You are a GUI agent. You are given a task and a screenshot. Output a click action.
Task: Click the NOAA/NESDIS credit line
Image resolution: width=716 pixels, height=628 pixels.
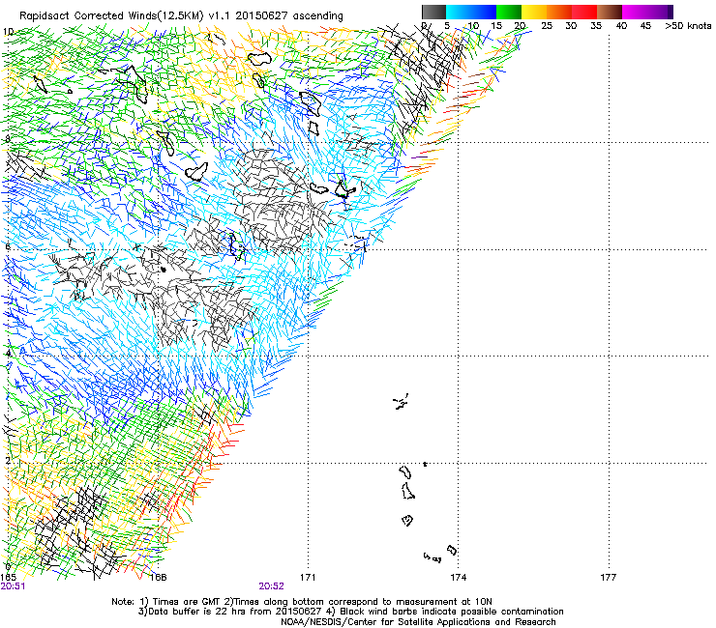(x=418, y=622)
